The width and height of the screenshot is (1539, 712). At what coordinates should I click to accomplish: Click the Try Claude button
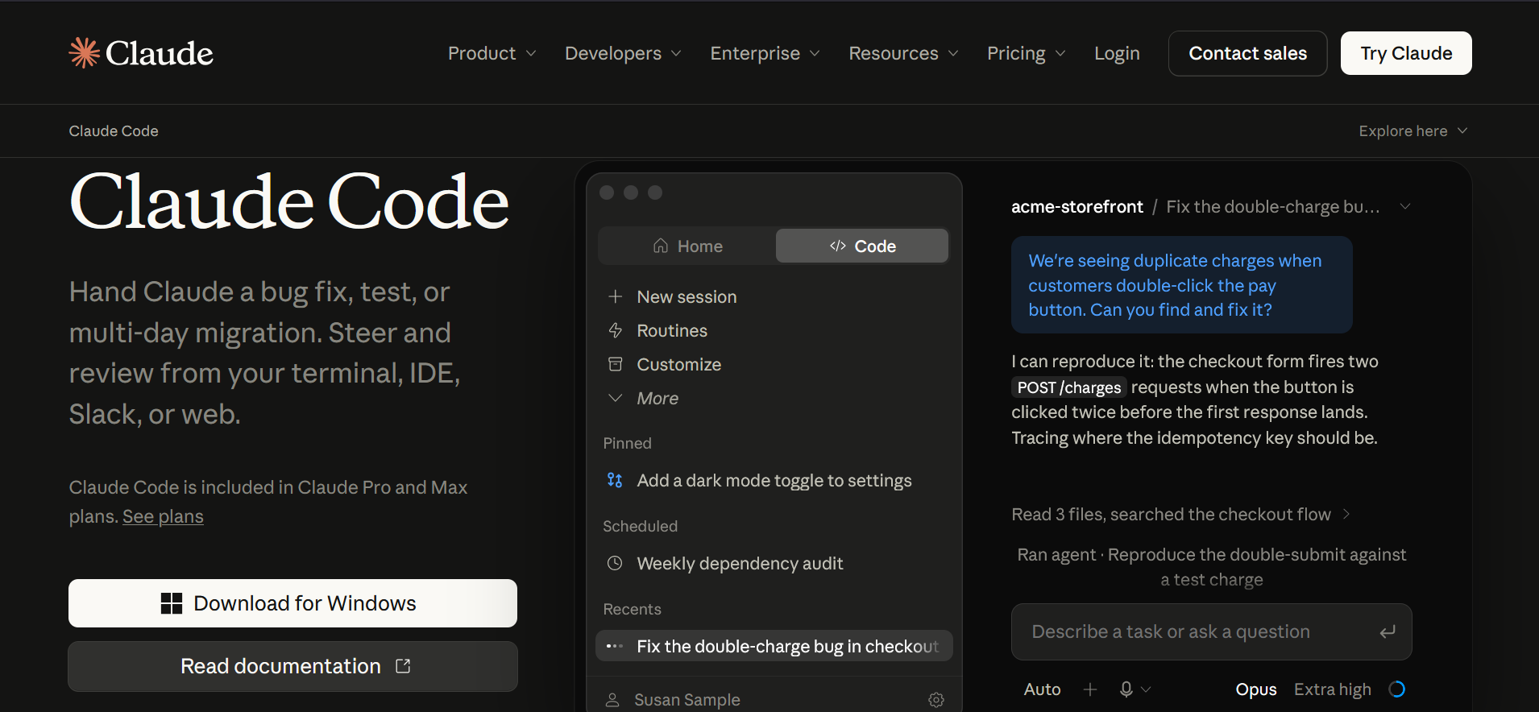pyautogui.click(x=1406, y=53)
